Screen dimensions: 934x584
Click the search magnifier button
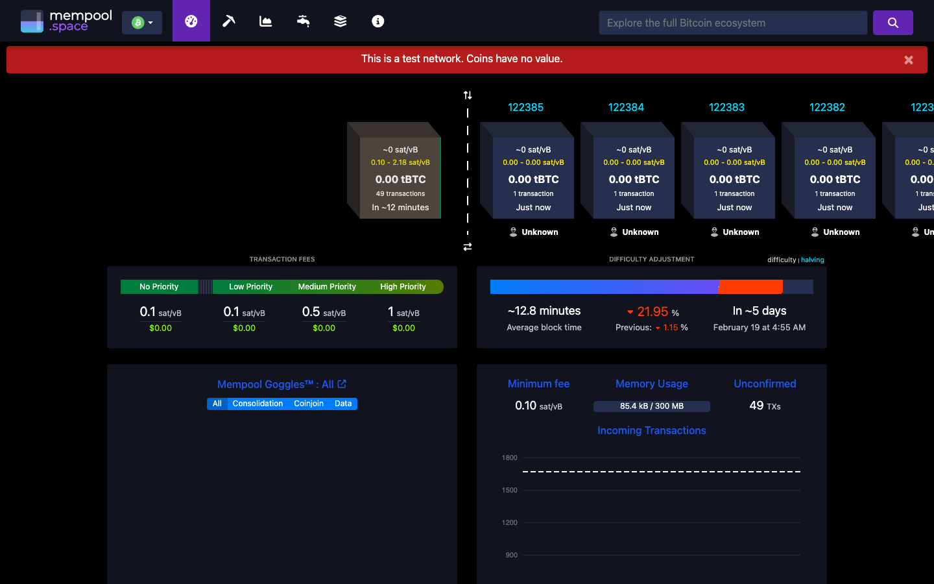[892, 22]
